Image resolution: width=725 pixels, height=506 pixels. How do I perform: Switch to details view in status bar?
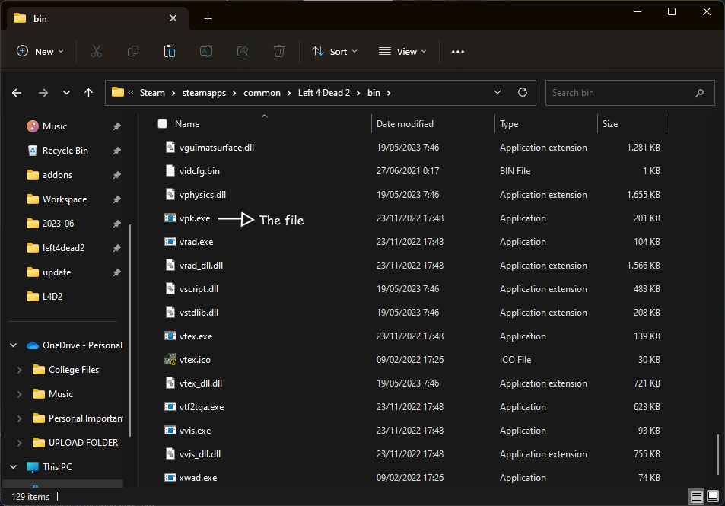coord(696,497)
